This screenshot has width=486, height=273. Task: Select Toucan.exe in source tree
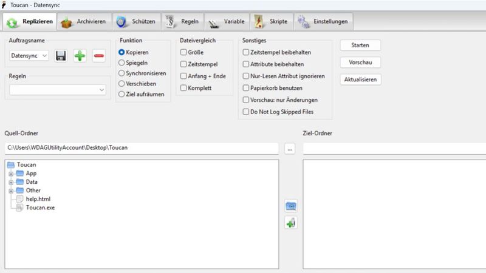(40, 207)
